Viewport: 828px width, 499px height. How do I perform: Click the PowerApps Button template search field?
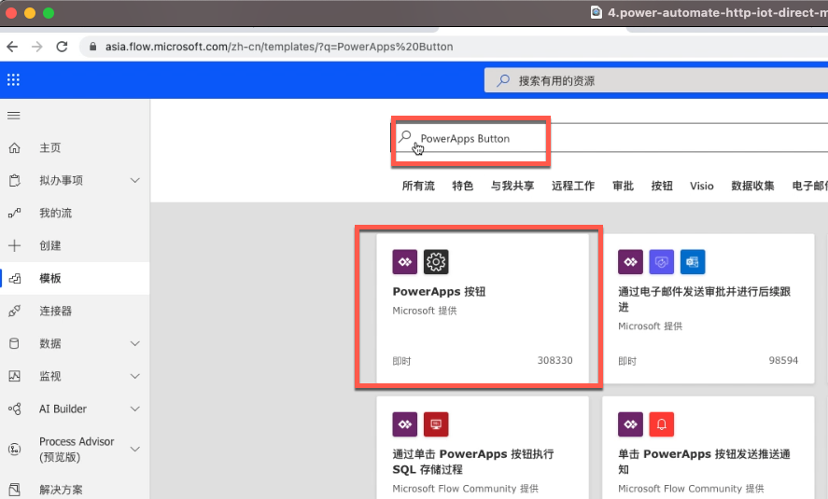(x=609, y=138)
